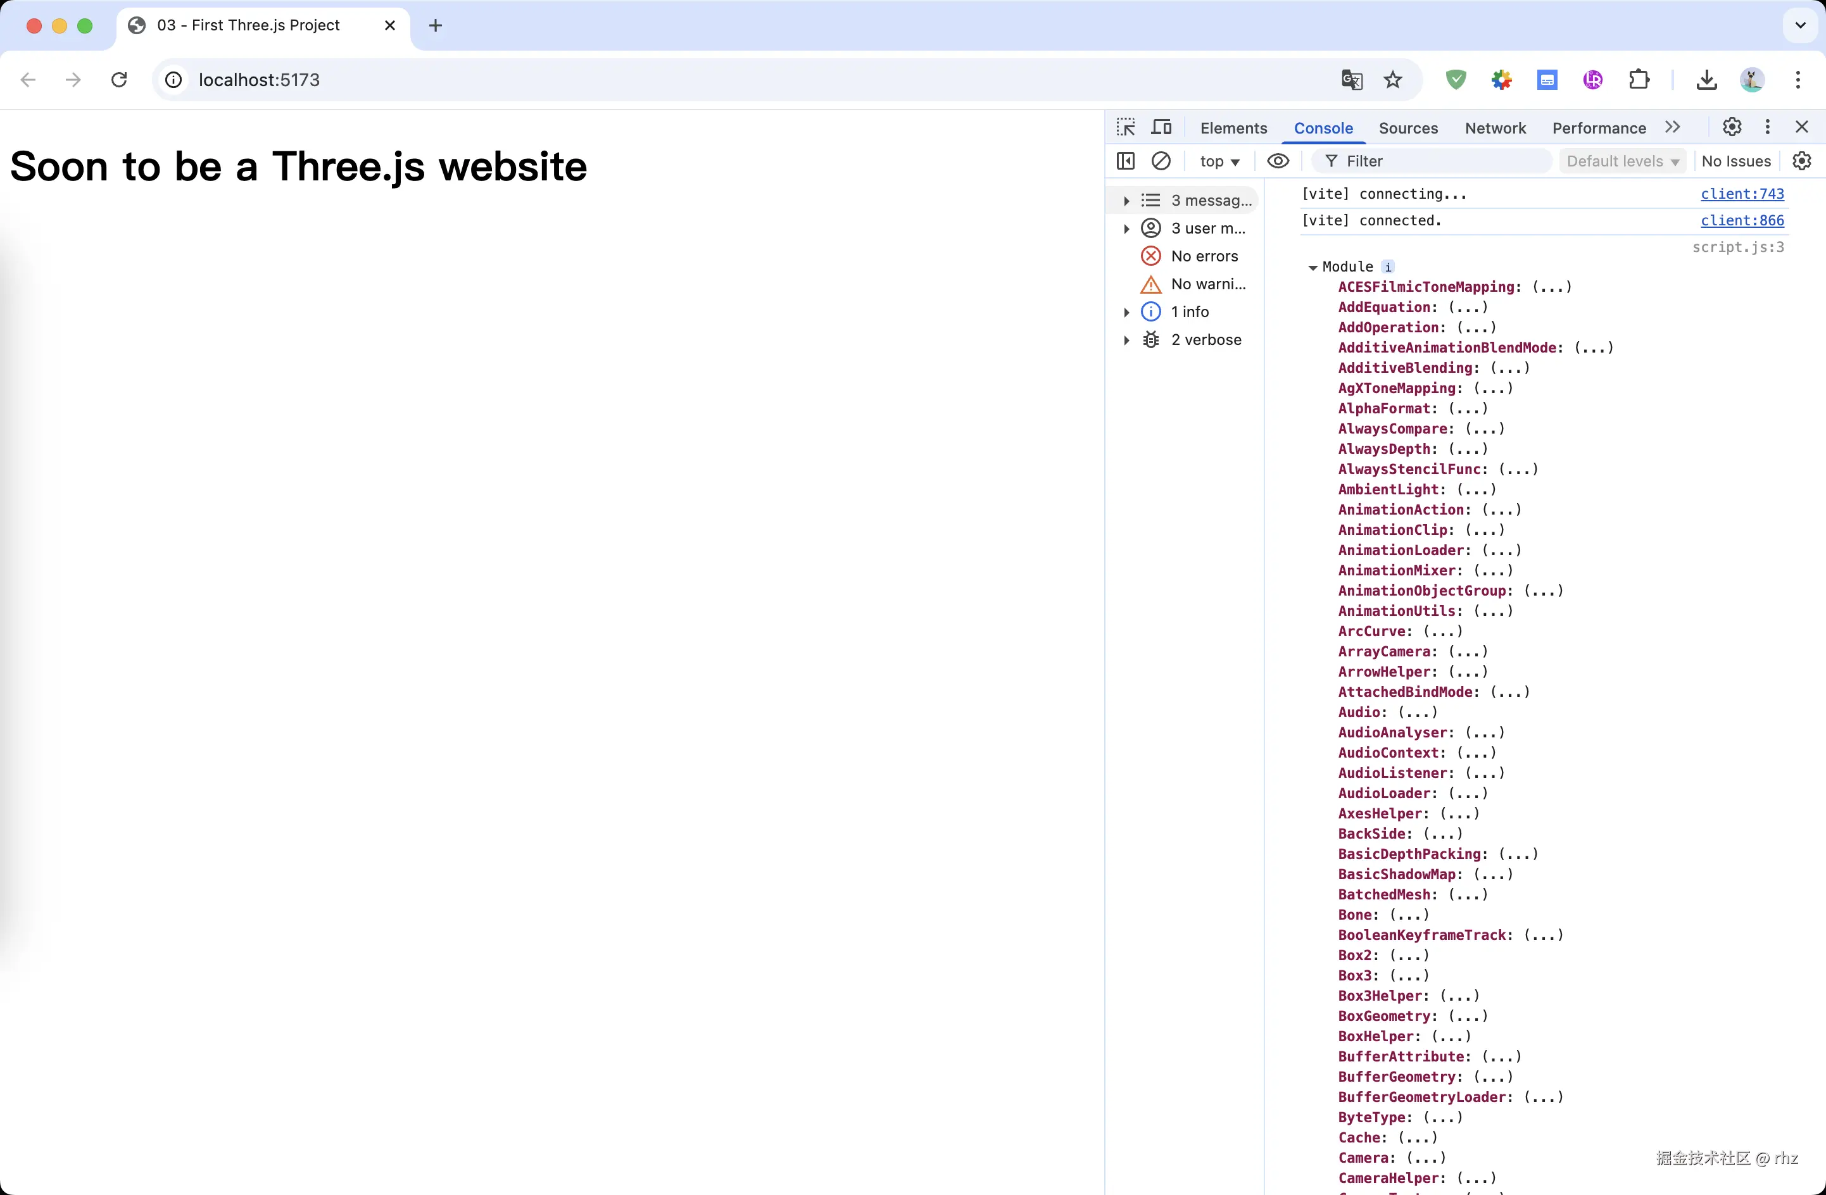
Task: Open the browser extensions puzzle icon
Action: pos(1639,80)
